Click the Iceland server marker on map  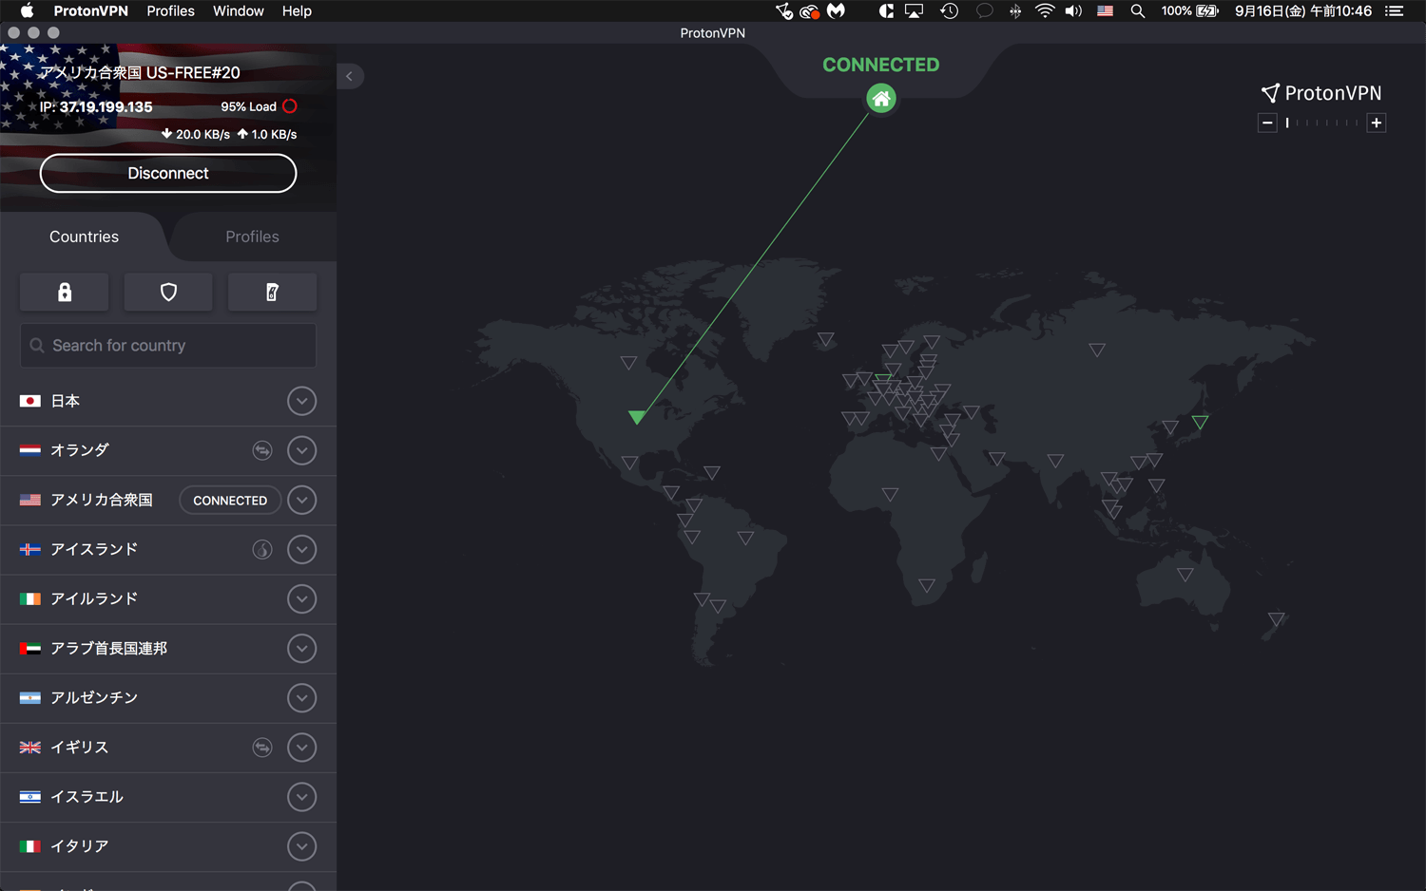point(826,339)
